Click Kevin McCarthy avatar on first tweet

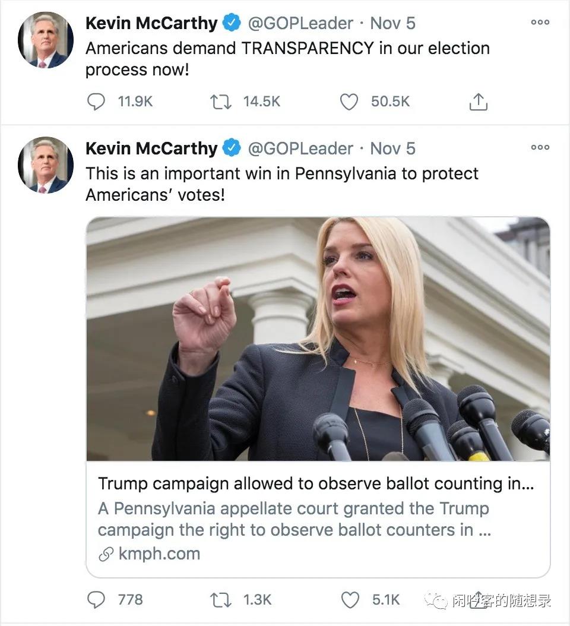[46, 40]
